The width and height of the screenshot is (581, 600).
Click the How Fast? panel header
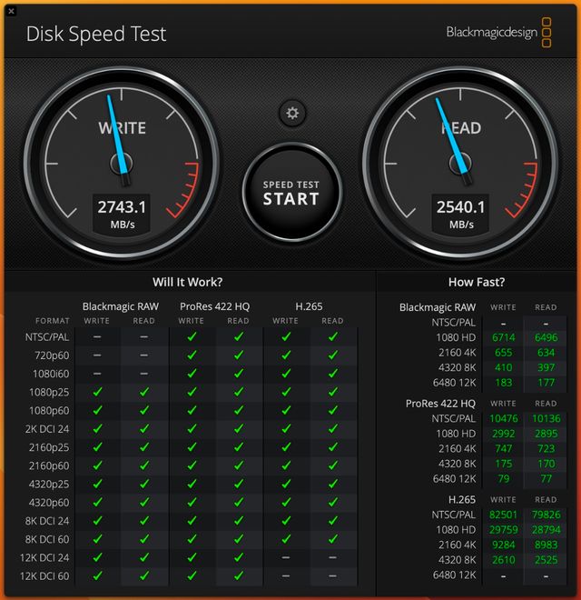[x=477, y=282]
